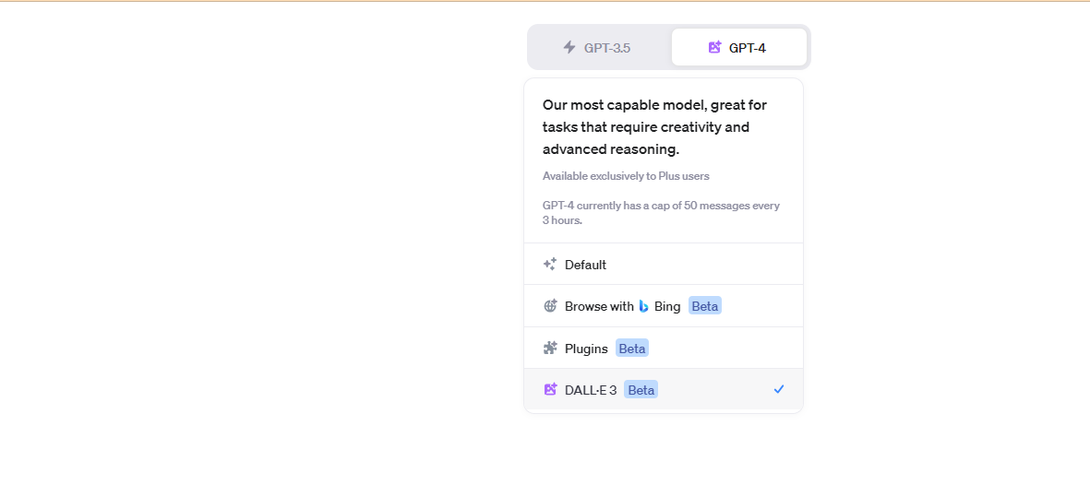Click the Beta badge next to Bing

[705, 306]
